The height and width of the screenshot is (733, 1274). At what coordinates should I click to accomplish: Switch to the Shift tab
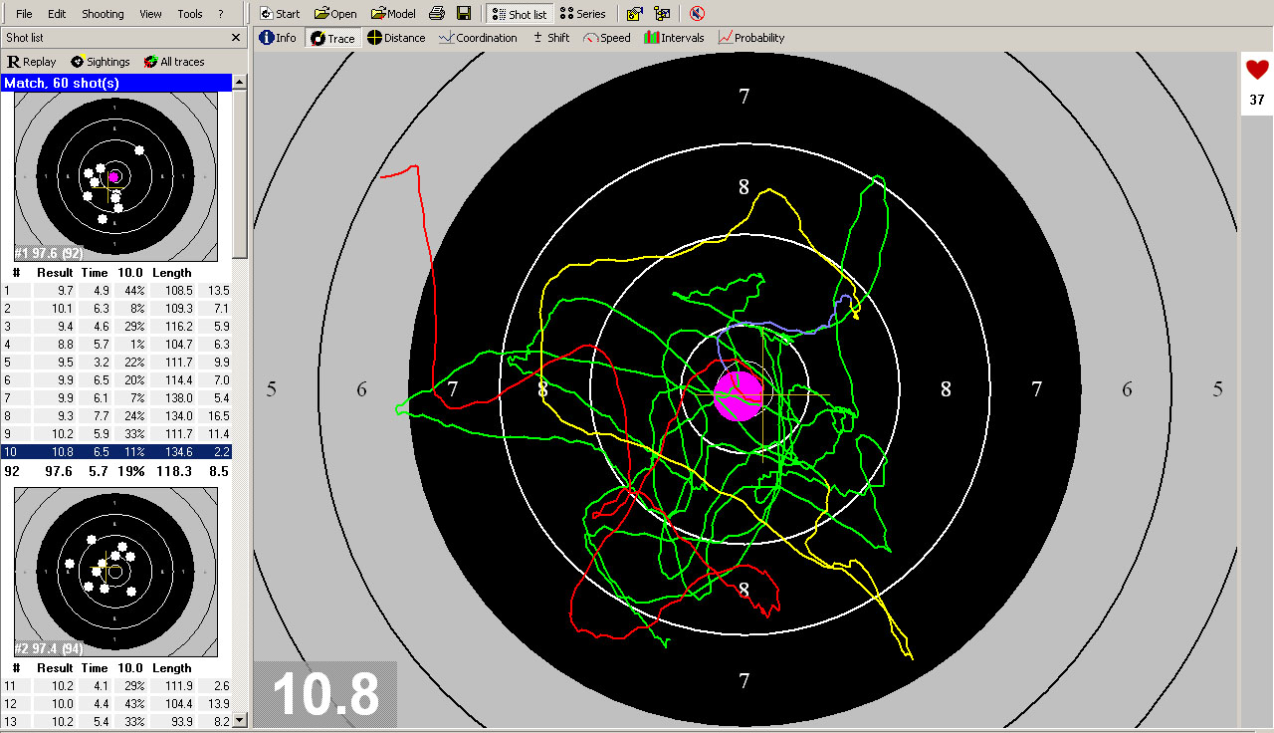(551, 38)
